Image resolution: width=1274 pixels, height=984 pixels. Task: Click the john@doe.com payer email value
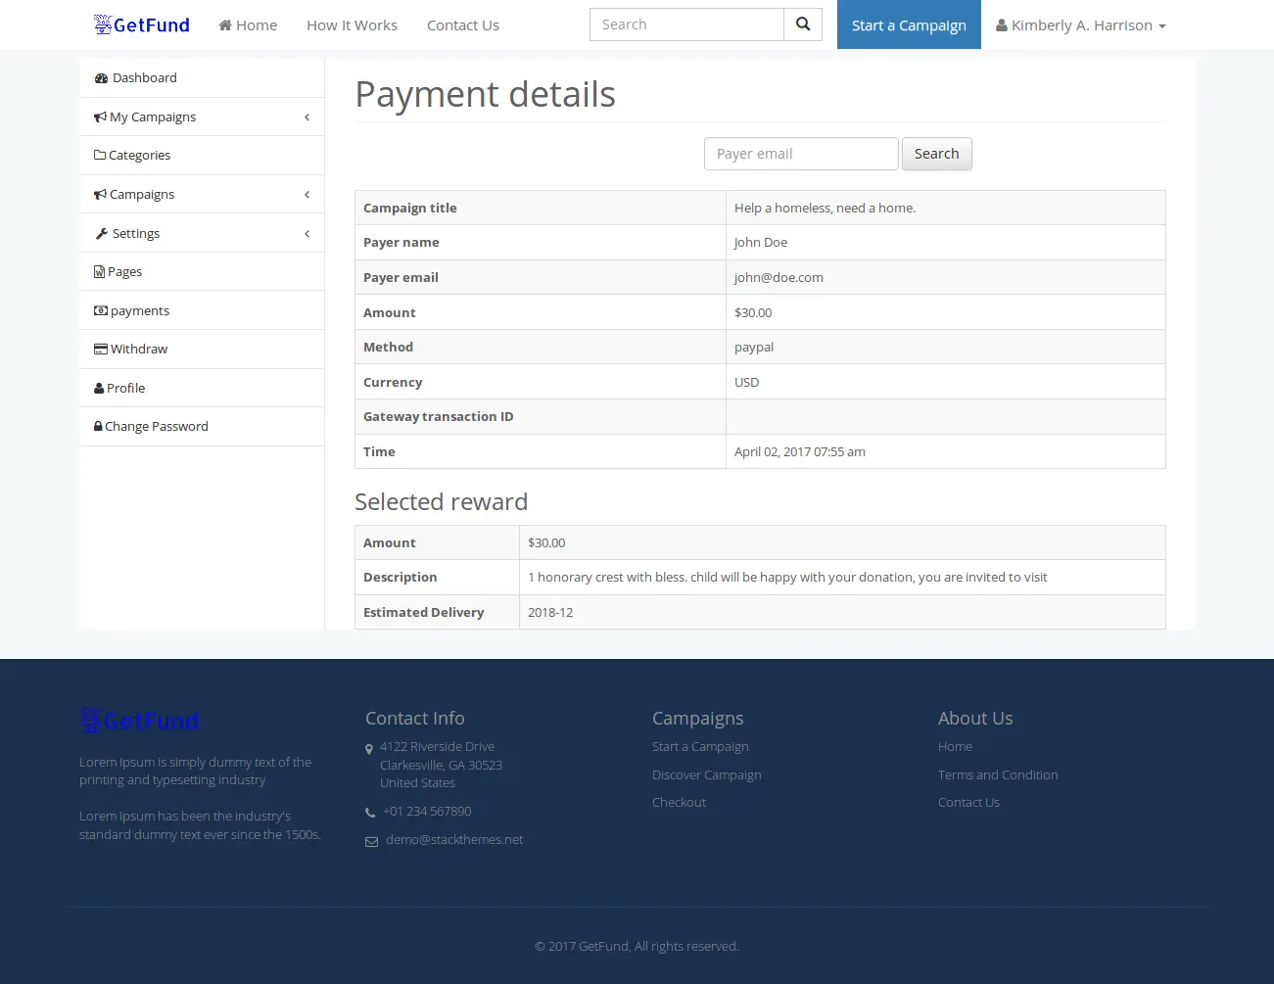click(x=779, y=277)
